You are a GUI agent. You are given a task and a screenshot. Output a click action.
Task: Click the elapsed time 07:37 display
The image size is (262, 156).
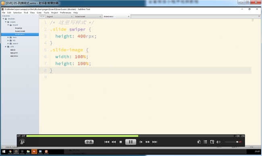21,136
